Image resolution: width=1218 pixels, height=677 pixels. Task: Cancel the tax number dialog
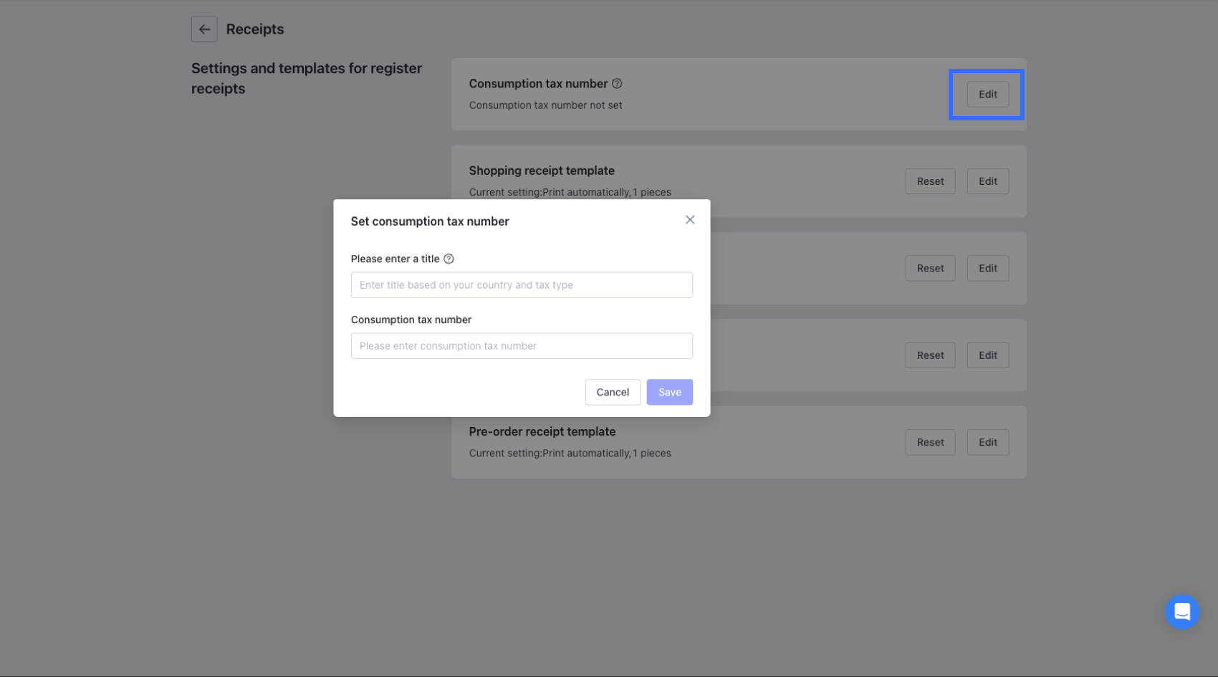613,393
